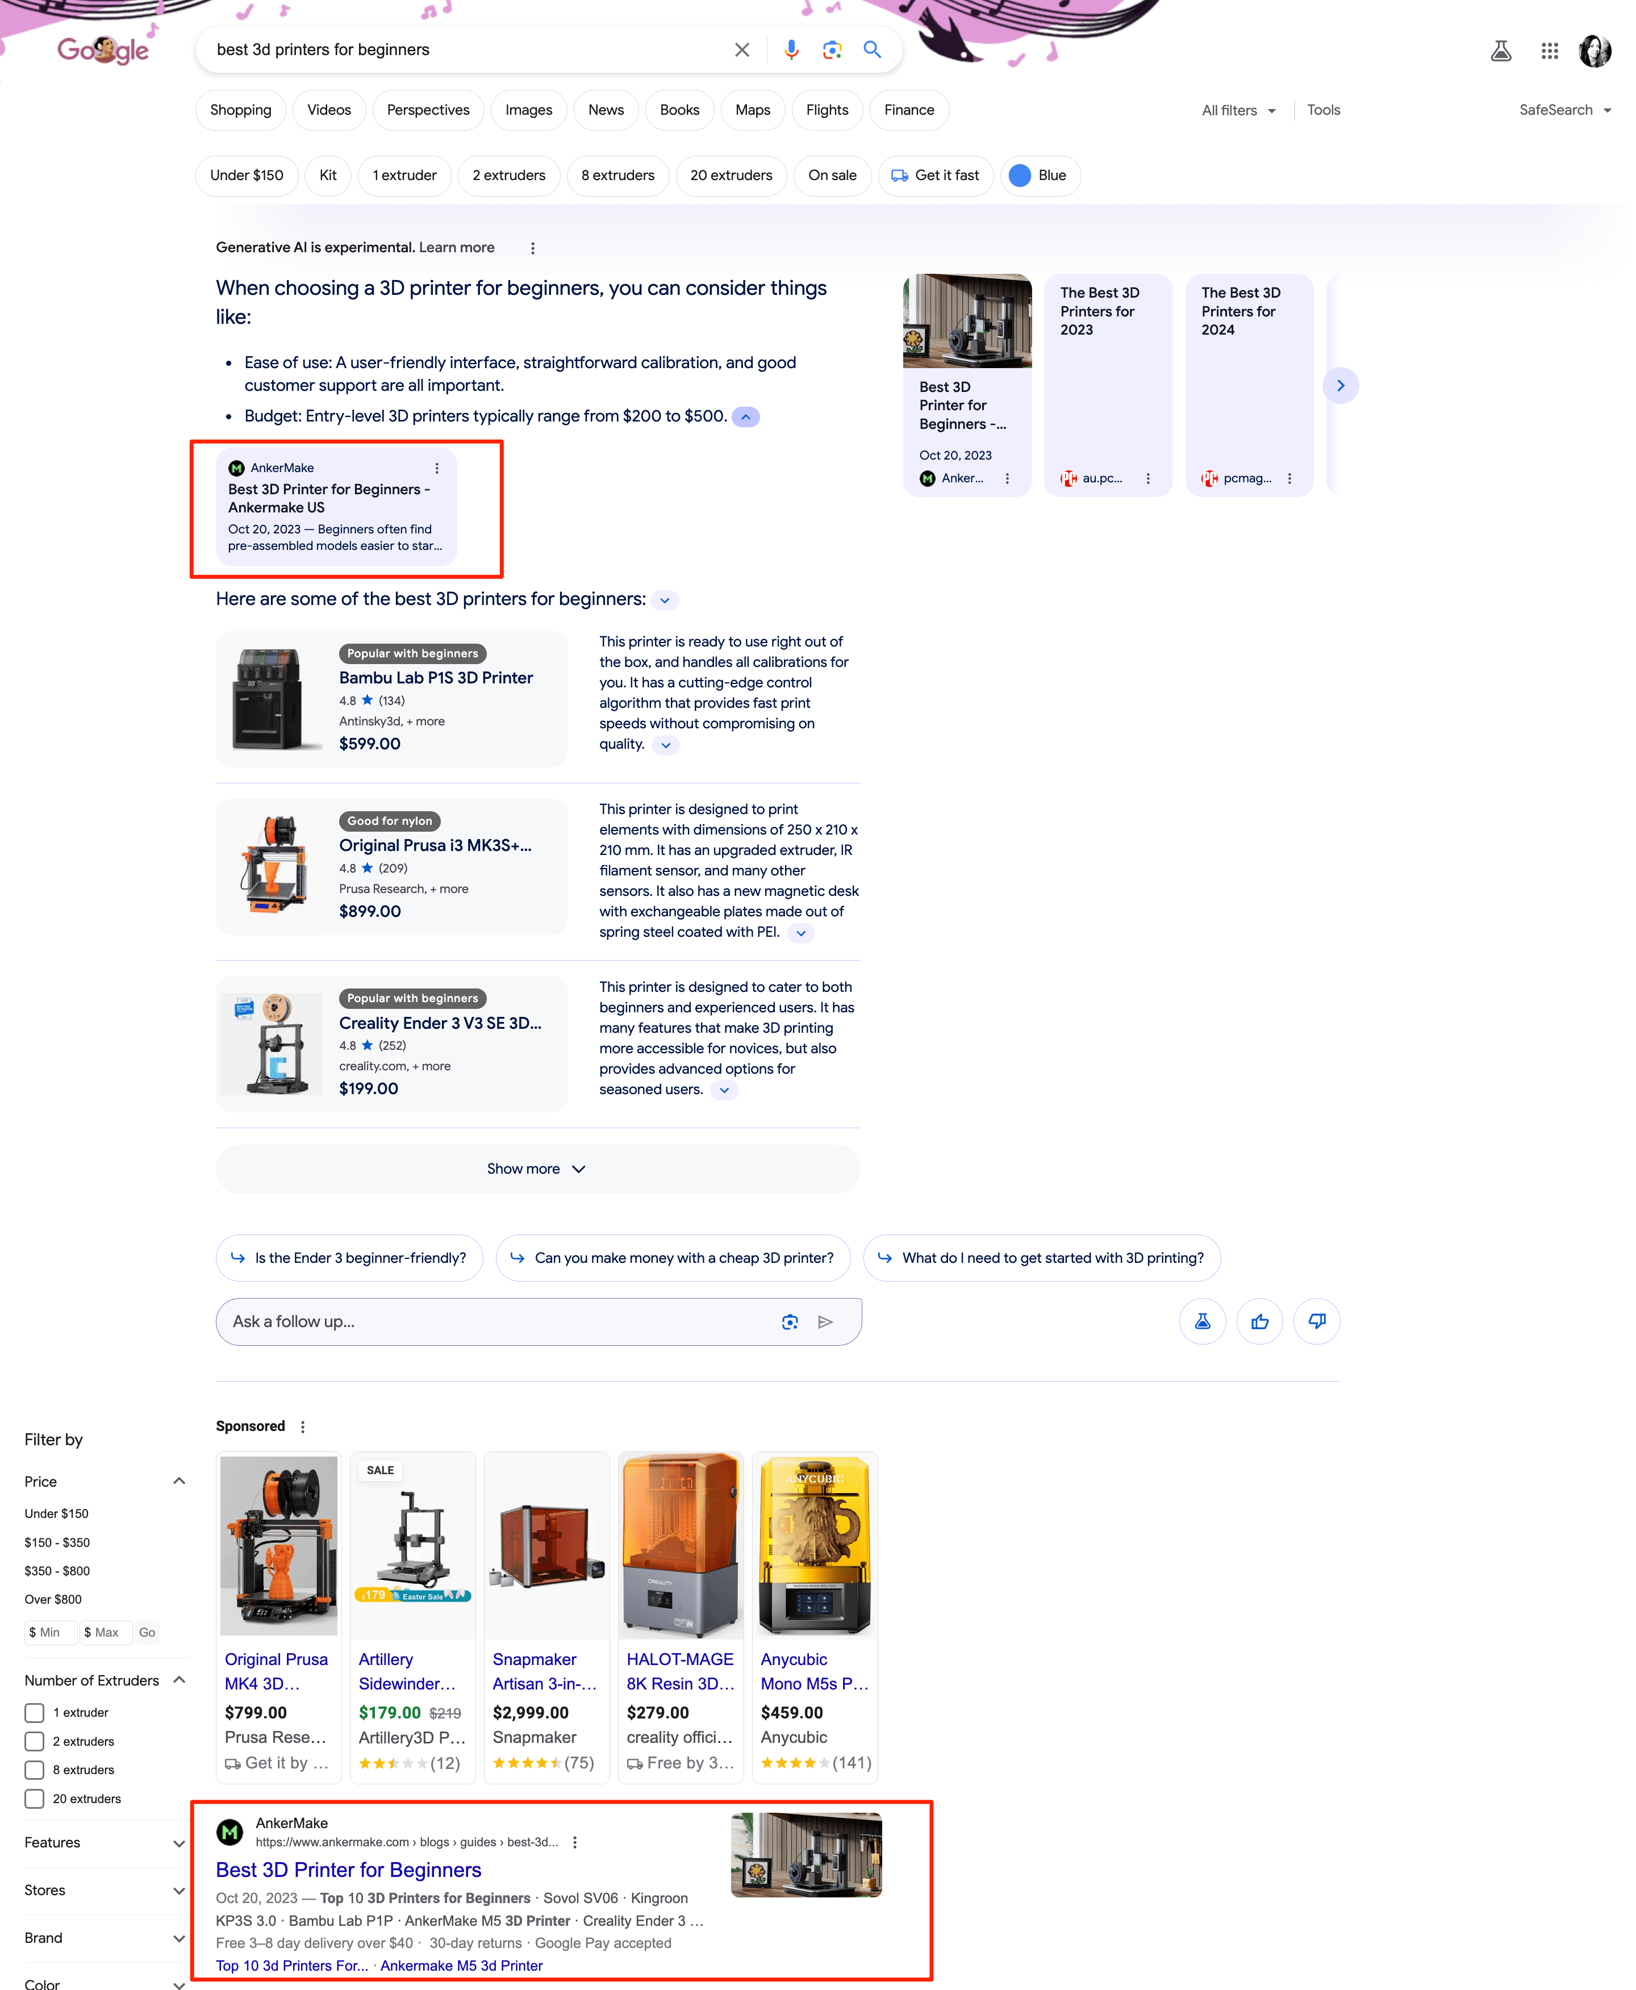1636x1990 pixels.
Task: Toggle the 2 extruders filter chip
Action: 509,176
